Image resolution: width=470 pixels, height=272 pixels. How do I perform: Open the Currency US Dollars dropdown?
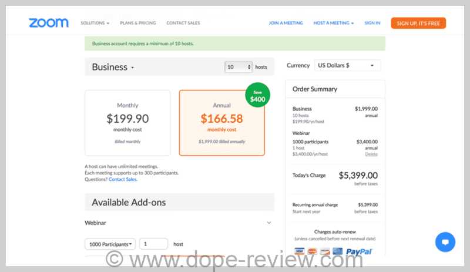pos(347,65)
